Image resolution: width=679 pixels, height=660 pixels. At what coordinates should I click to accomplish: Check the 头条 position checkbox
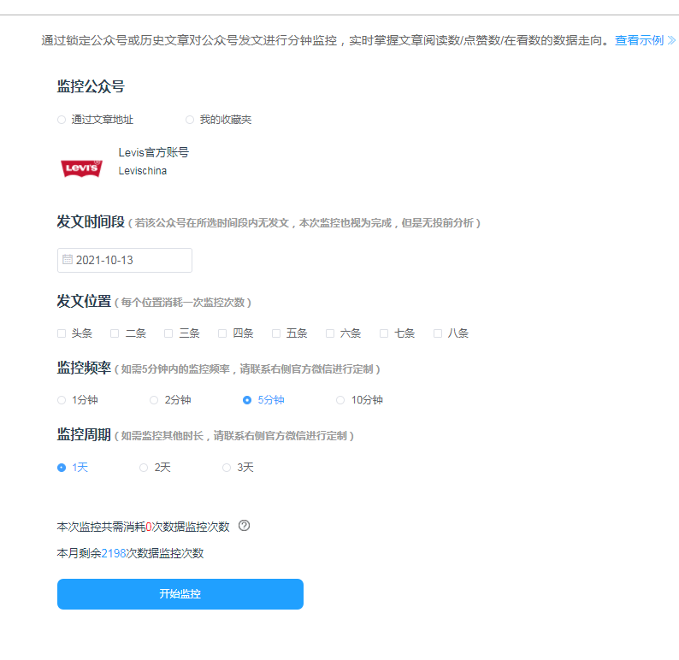pyautogui.click(x=62, y=333)
